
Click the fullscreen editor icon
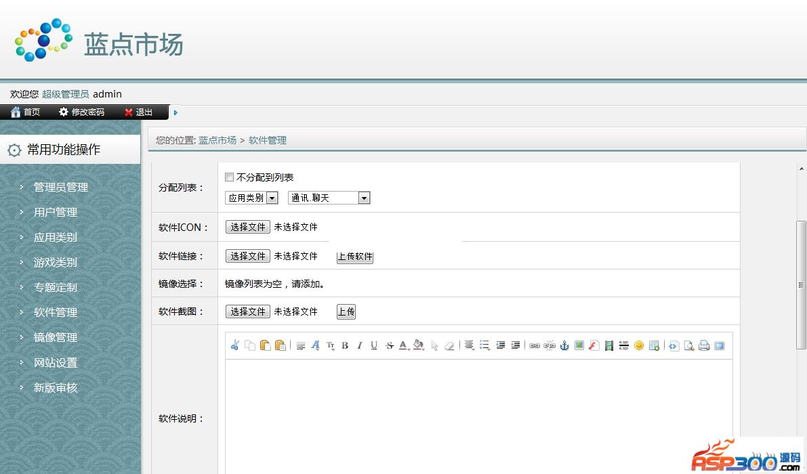click(x=720, y=345)
